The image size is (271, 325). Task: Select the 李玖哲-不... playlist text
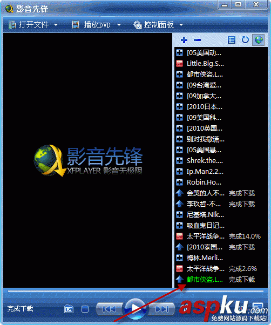204,204
